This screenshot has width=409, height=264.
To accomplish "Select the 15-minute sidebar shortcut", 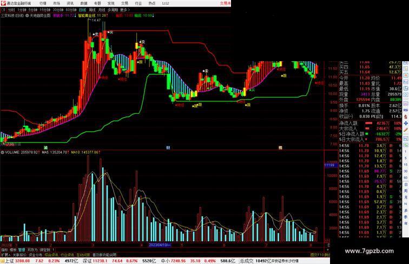I will click(406, 165).
